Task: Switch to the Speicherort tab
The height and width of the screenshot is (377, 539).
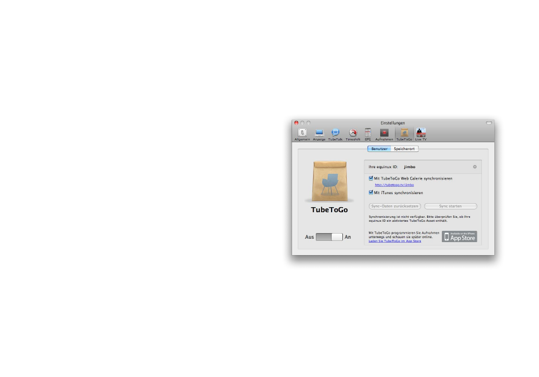Action: click(405, 148)
